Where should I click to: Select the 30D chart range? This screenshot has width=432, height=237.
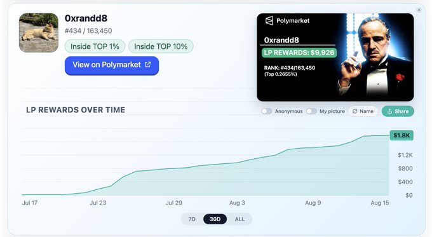click(x=215, y=219)
